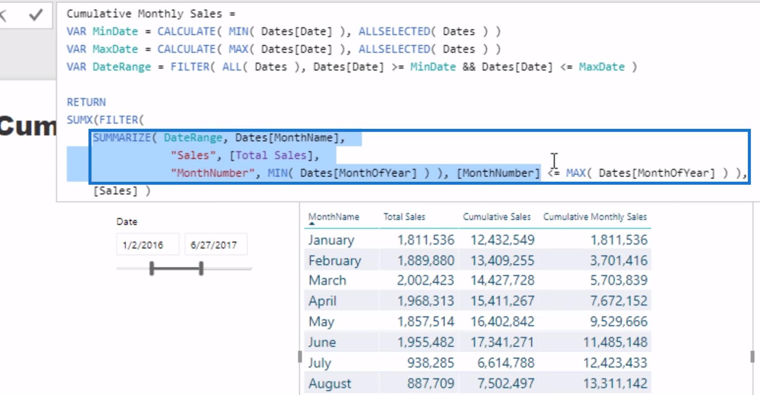Place cursor on VAR DateRange in formula
The width and height of the screenshot is (760, 395).
coord(109,67)
